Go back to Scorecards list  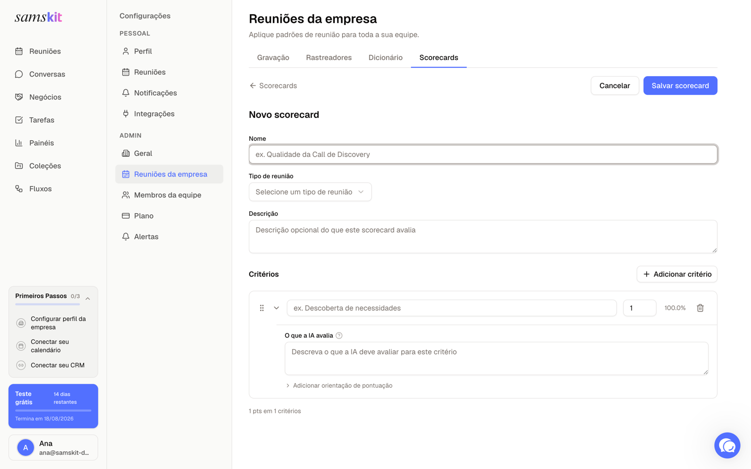point(273,85)
